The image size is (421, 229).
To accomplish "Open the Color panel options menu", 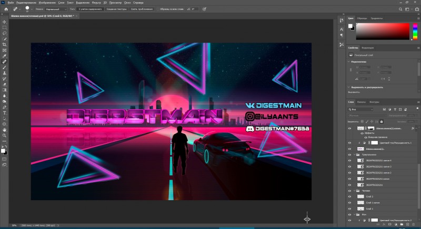I will pos(418,18).
